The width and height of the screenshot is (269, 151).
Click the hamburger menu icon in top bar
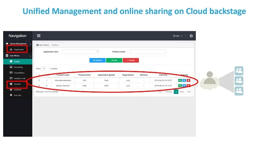click(x=39, y=36)
